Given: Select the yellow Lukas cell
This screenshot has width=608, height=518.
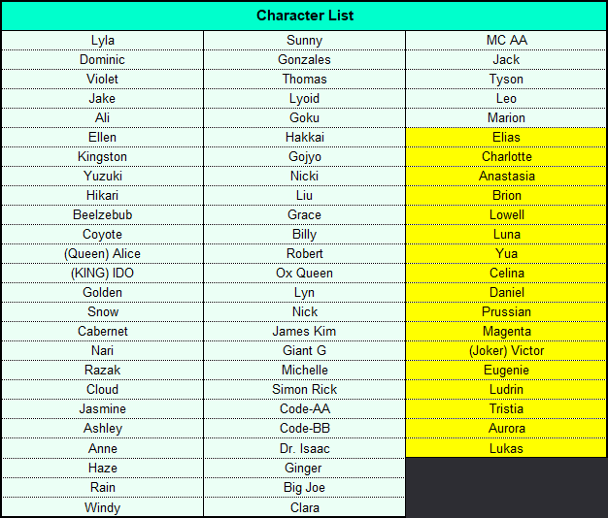Looking at the screenshot, I should [x=506, y=448].
